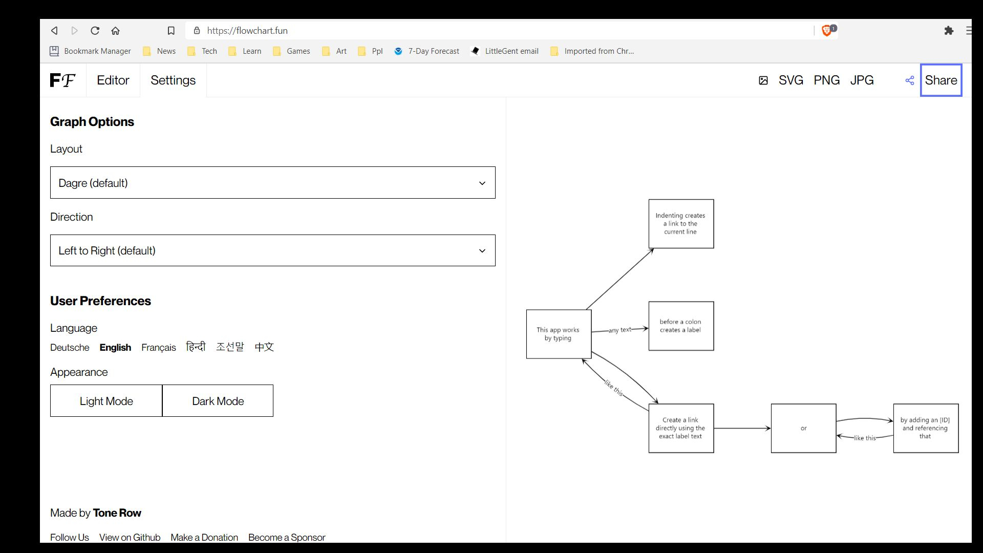Screen dimensions: 983x553
Task: Open the Ppl bookmark folder
Action: [370, 51]
